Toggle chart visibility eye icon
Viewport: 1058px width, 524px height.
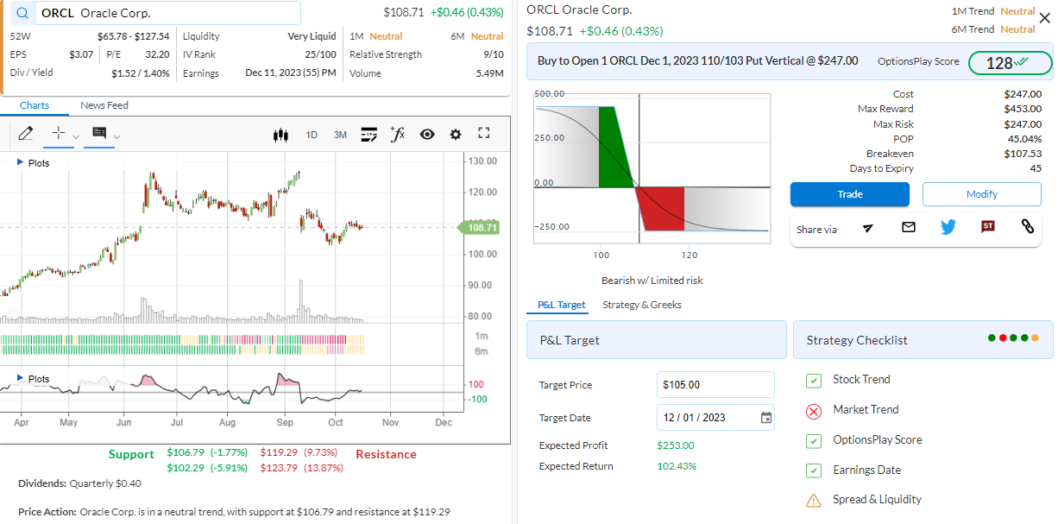426,135
